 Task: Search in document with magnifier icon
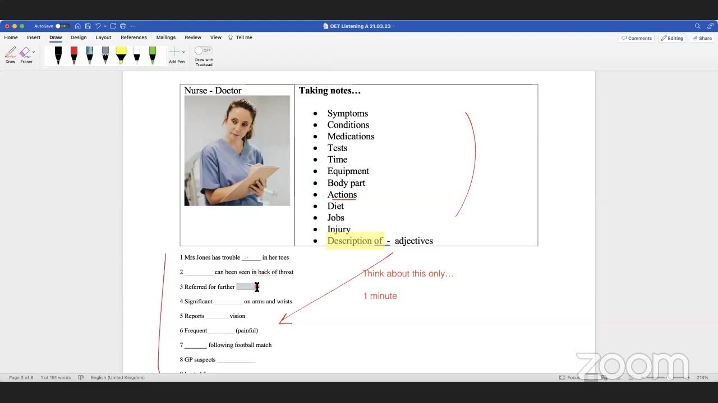click(697, 26)
